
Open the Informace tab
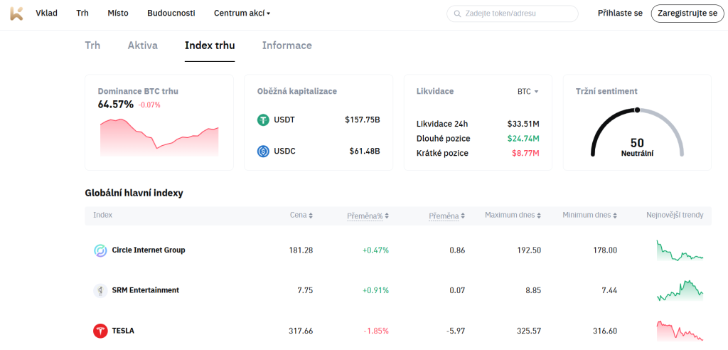click(287, 46)
